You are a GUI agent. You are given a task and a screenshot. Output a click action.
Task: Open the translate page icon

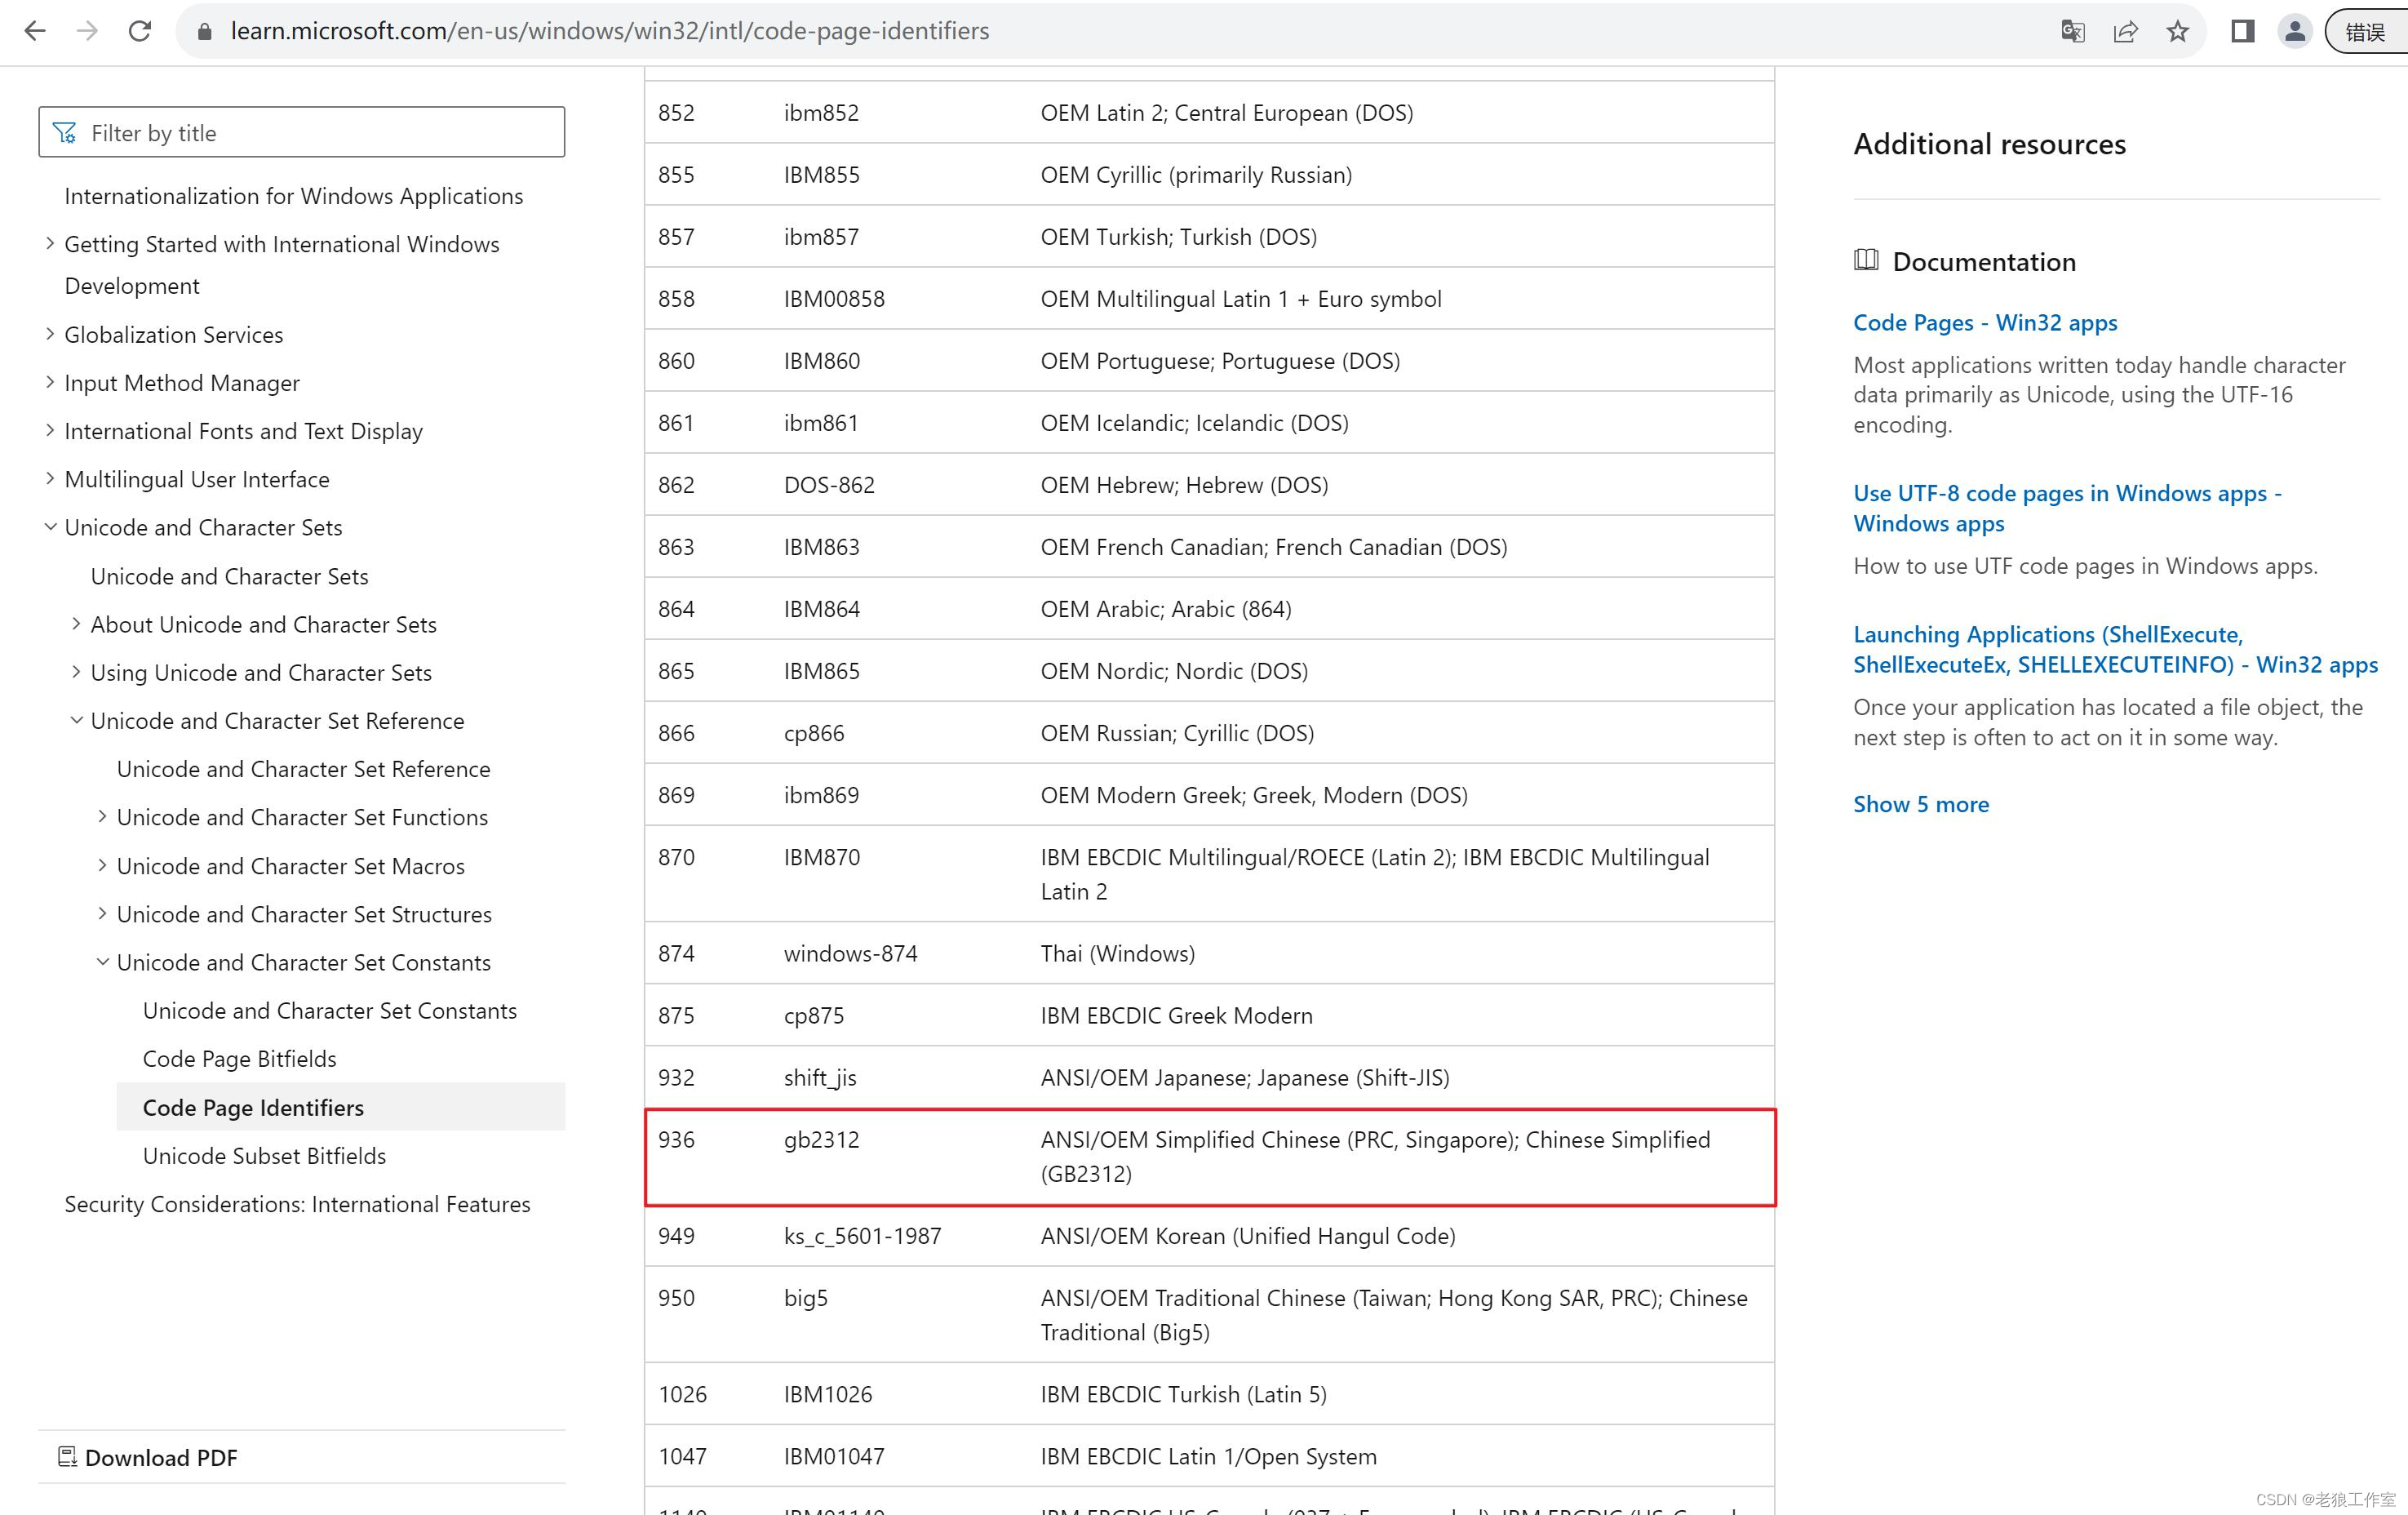pos(2072,31)
